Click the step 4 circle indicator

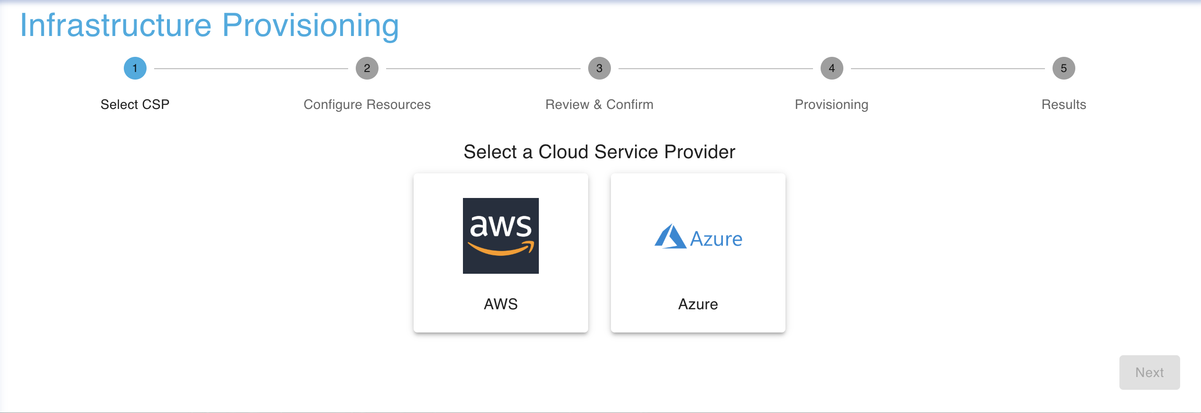(831, 67)
